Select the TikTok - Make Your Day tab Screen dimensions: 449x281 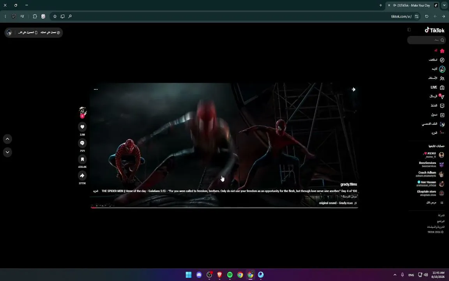(412, 5)
